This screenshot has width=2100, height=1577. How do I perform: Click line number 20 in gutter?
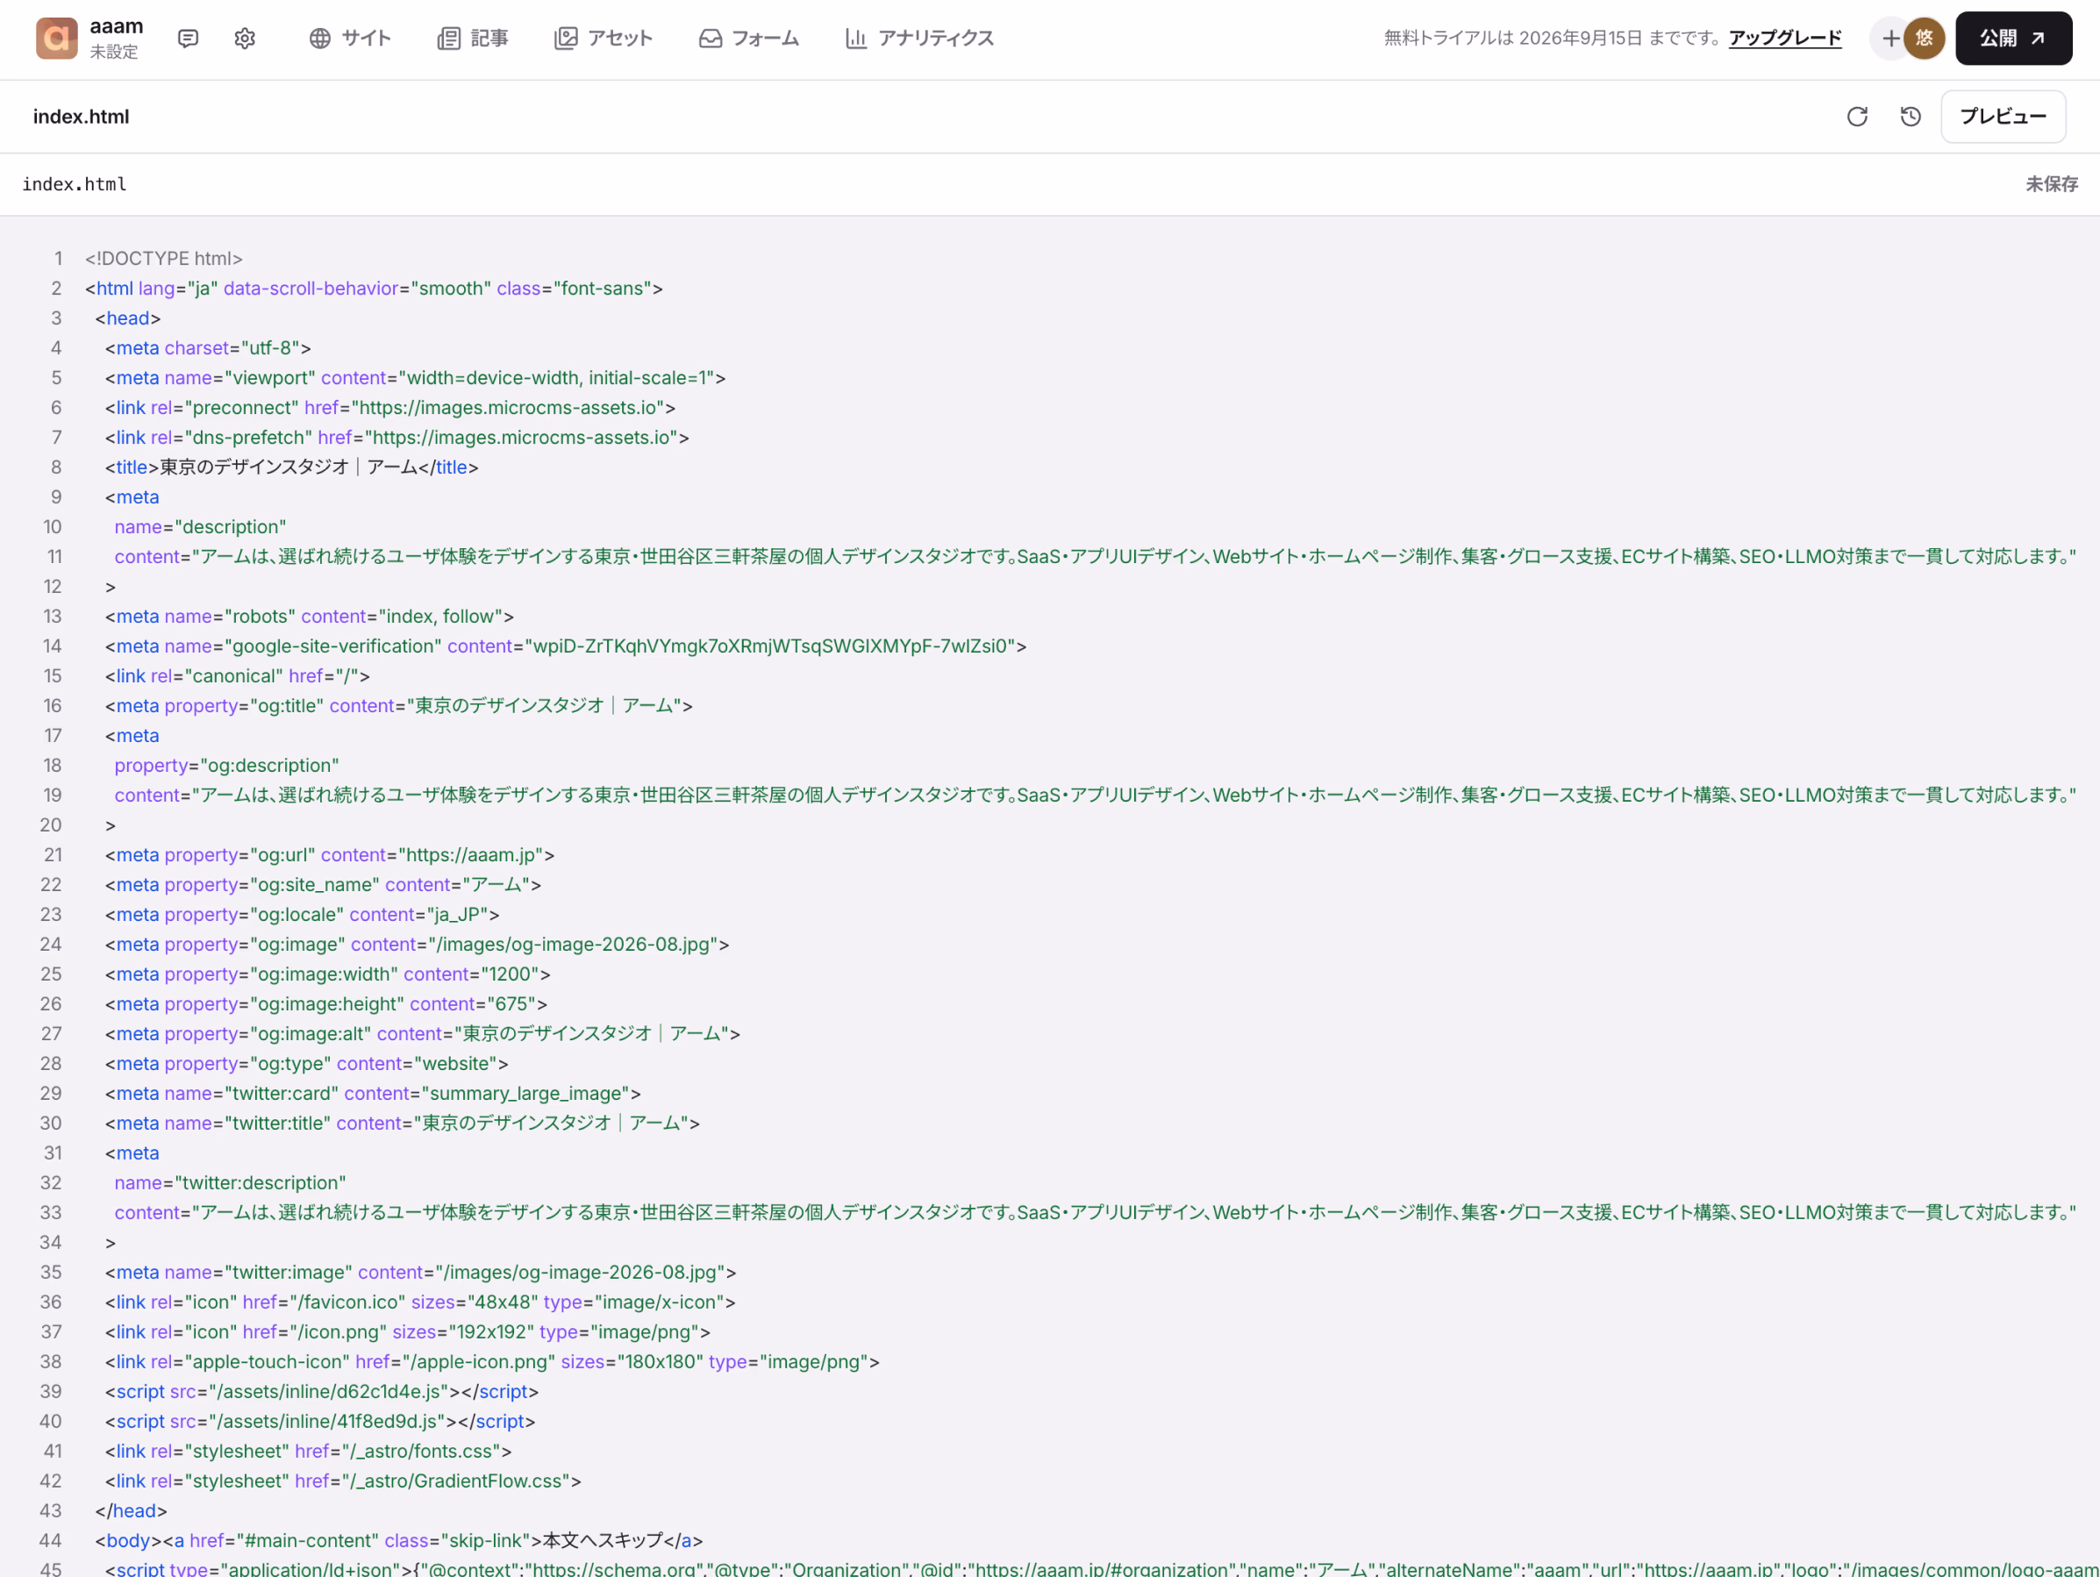pyautogui.click(x=50, y=825)
